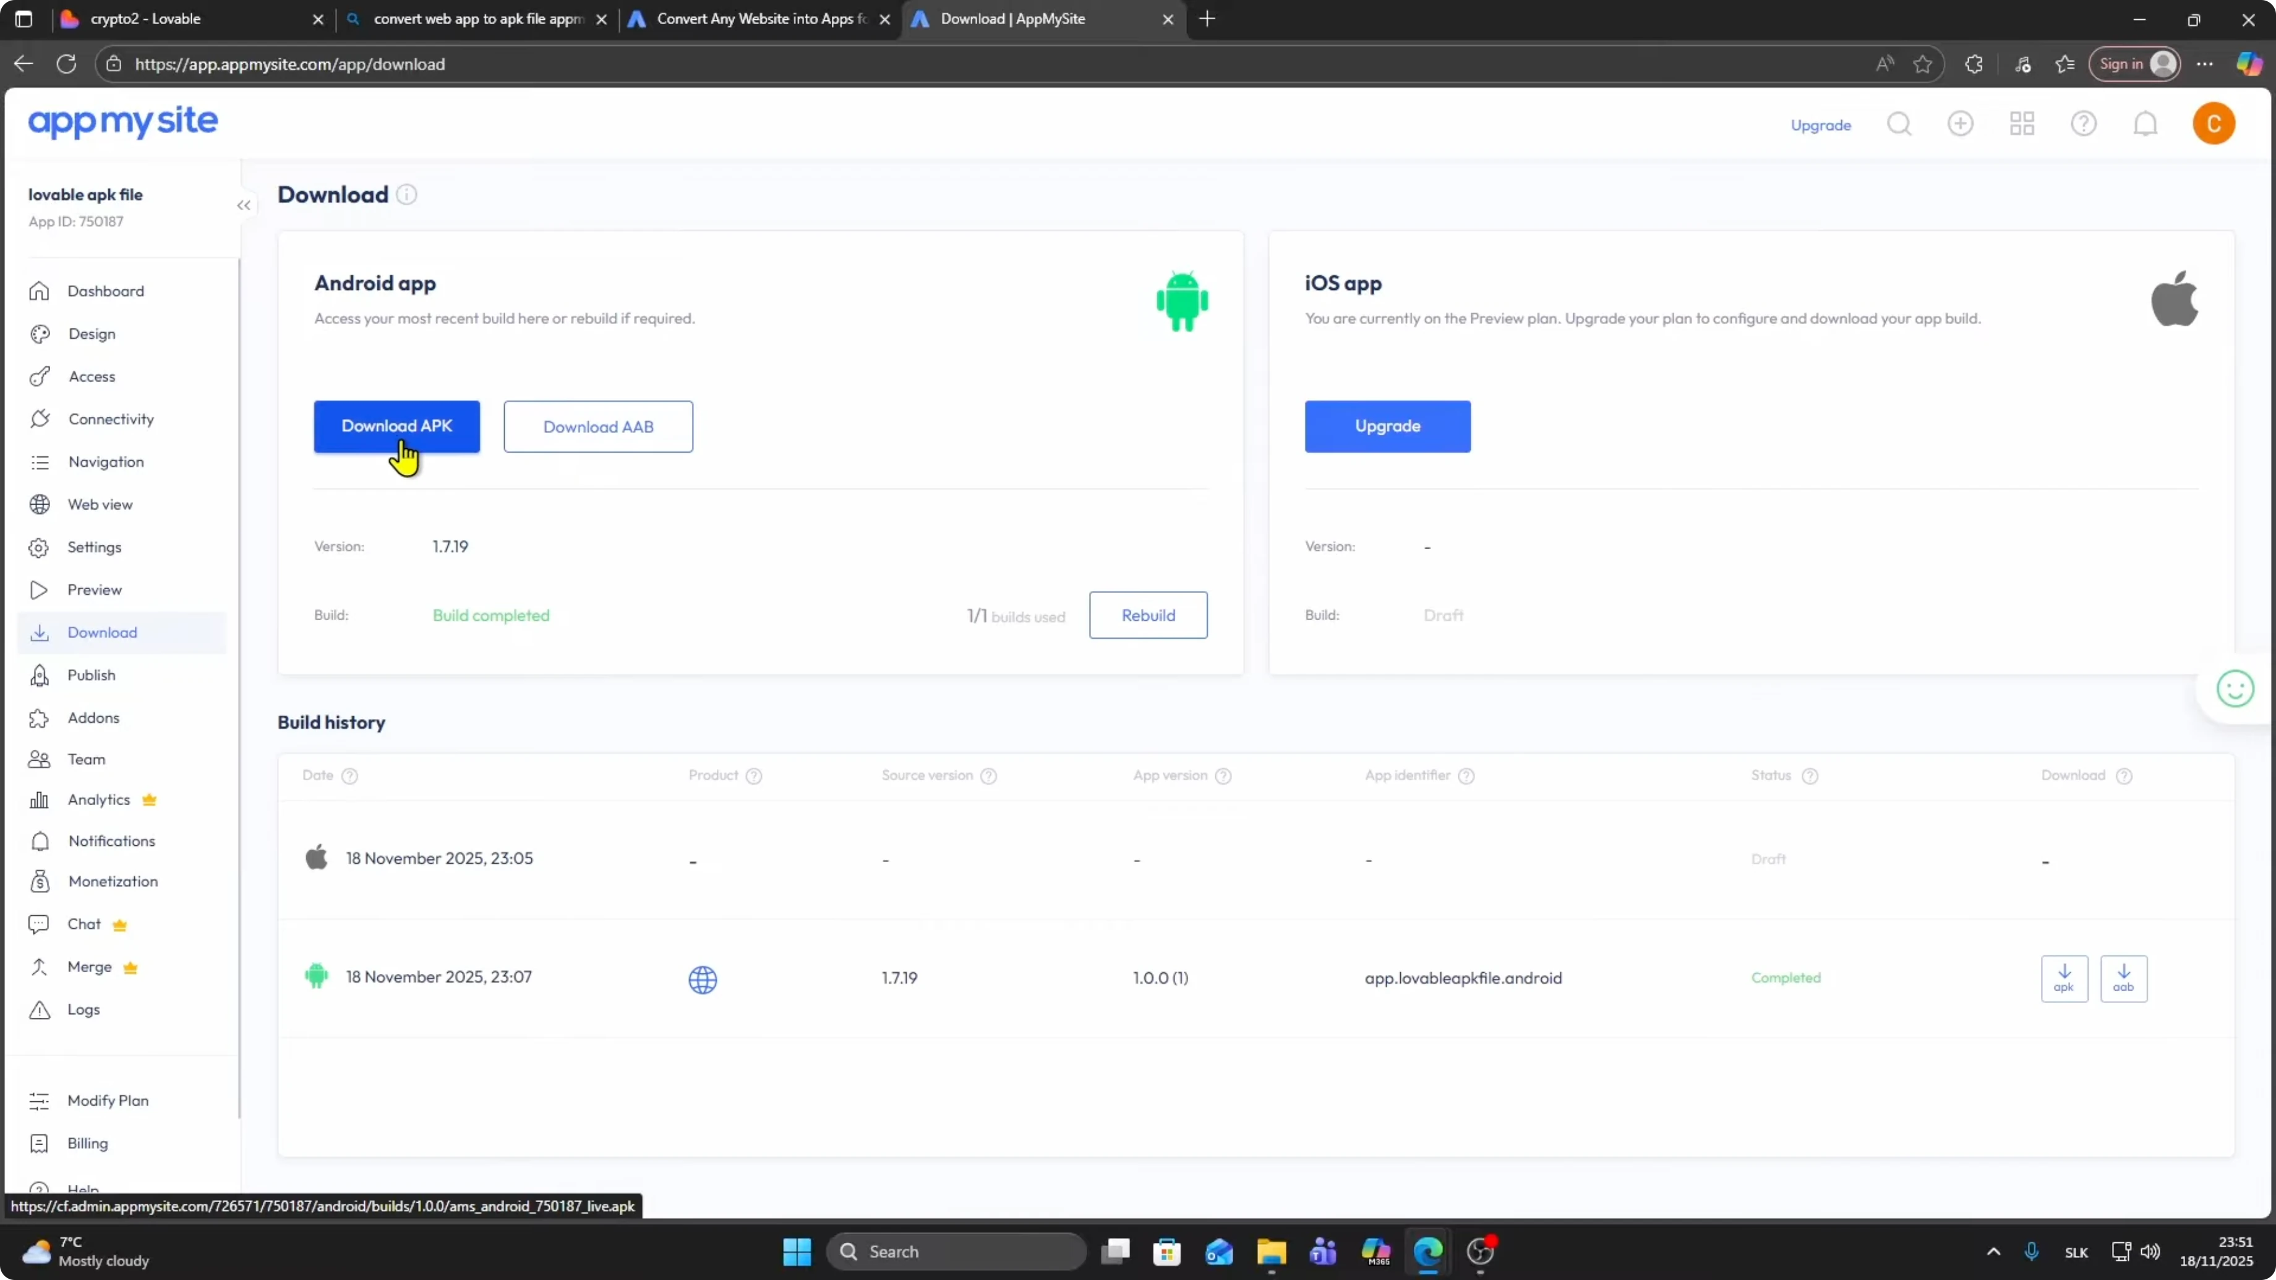Click the AppMySite logo
The height and width of the screenshot is (1280, 2276).
[x=123, y=122]
